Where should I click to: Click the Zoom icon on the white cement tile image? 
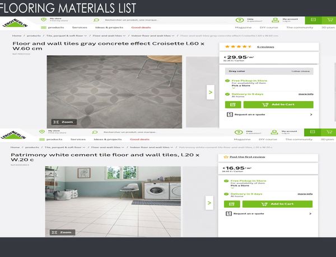pos(63,232)
